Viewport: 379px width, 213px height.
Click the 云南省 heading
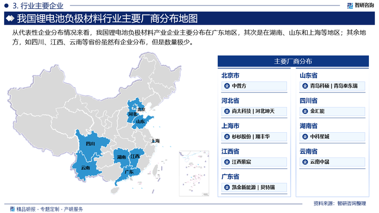coord(308,151)
